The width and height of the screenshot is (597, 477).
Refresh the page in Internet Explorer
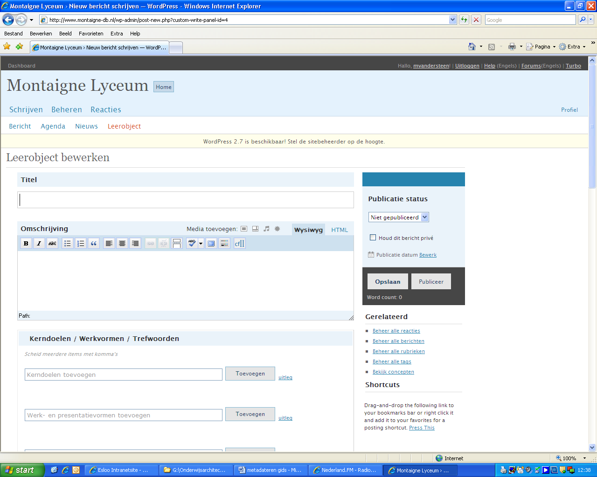click(x=464, y=20)
